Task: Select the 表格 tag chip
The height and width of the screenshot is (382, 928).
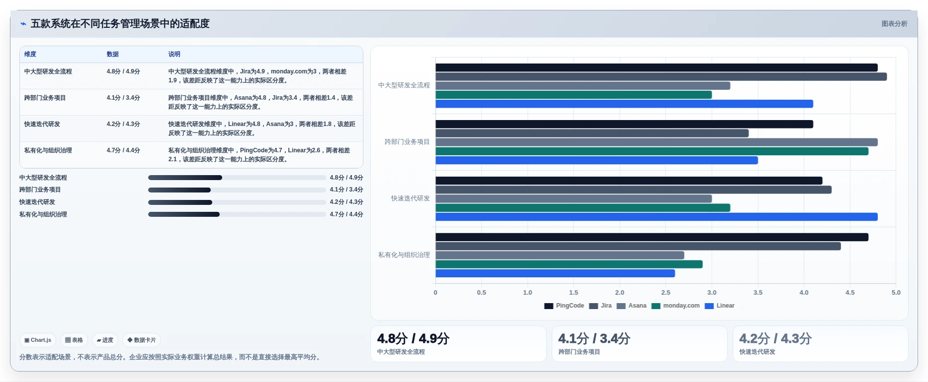Action: point(74,340)
